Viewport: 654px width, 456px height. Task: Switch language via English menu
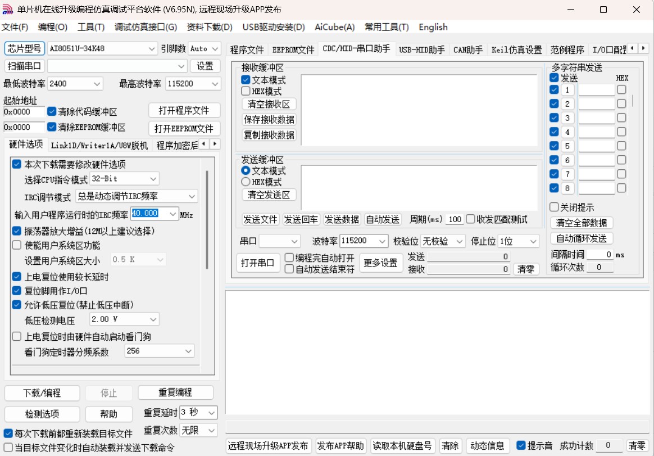433,27
